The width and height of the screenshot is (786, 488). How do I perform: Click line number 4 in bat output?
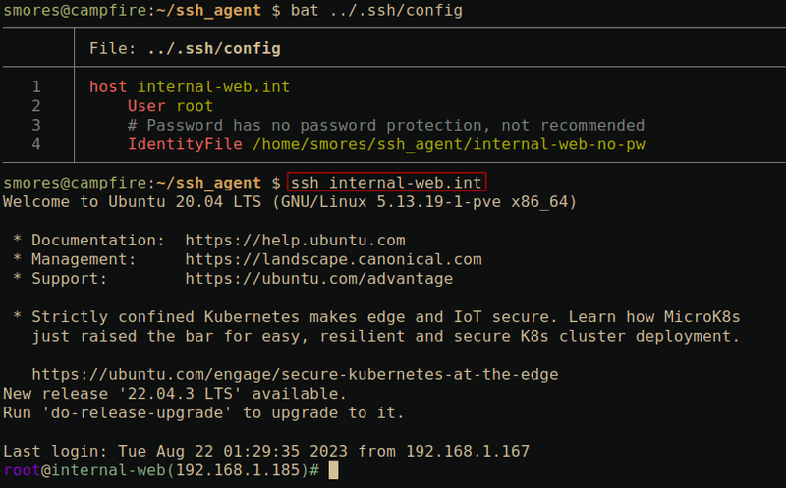point(36,144)
